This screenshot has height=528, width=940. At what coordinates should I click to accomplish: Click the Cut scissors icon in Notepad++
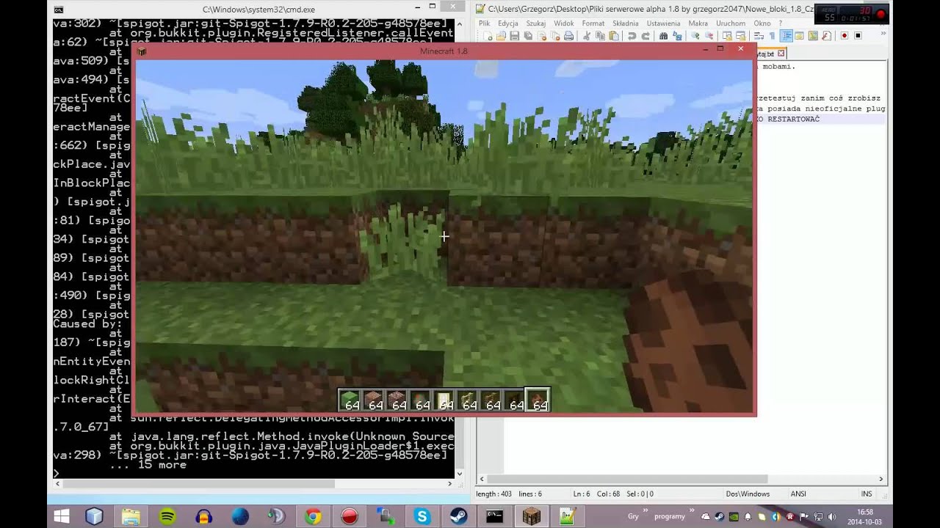pos(586,36)
